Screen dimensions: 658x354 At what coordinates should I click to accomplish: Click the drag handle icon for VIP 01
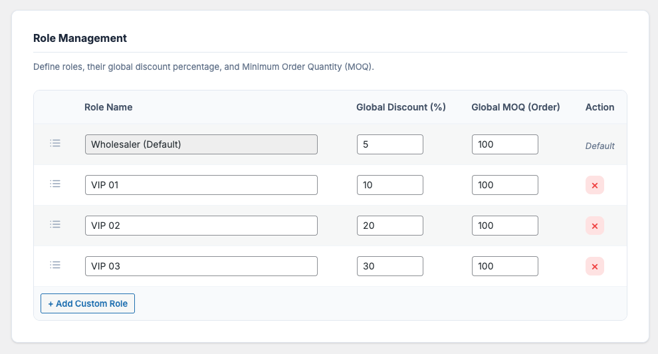click(x=55, y=184)
